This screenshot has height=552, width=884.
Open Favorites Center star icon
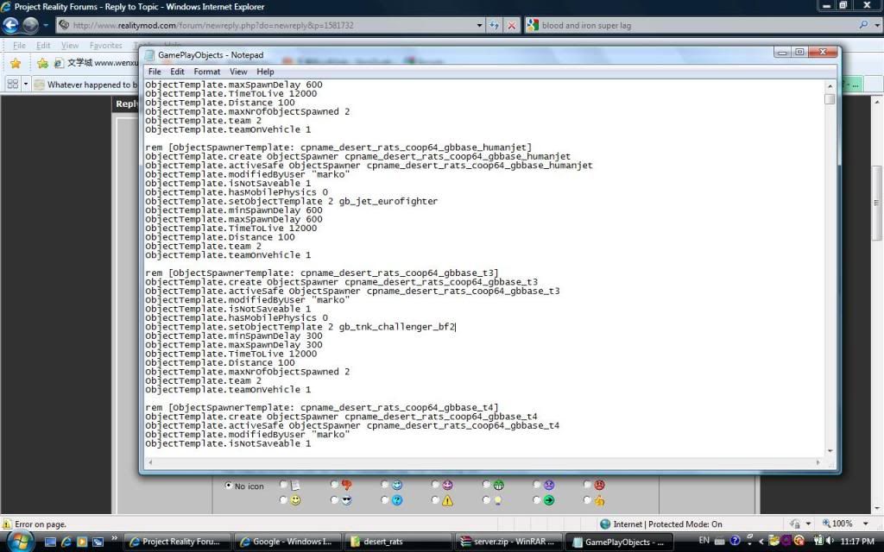(16, 63)
